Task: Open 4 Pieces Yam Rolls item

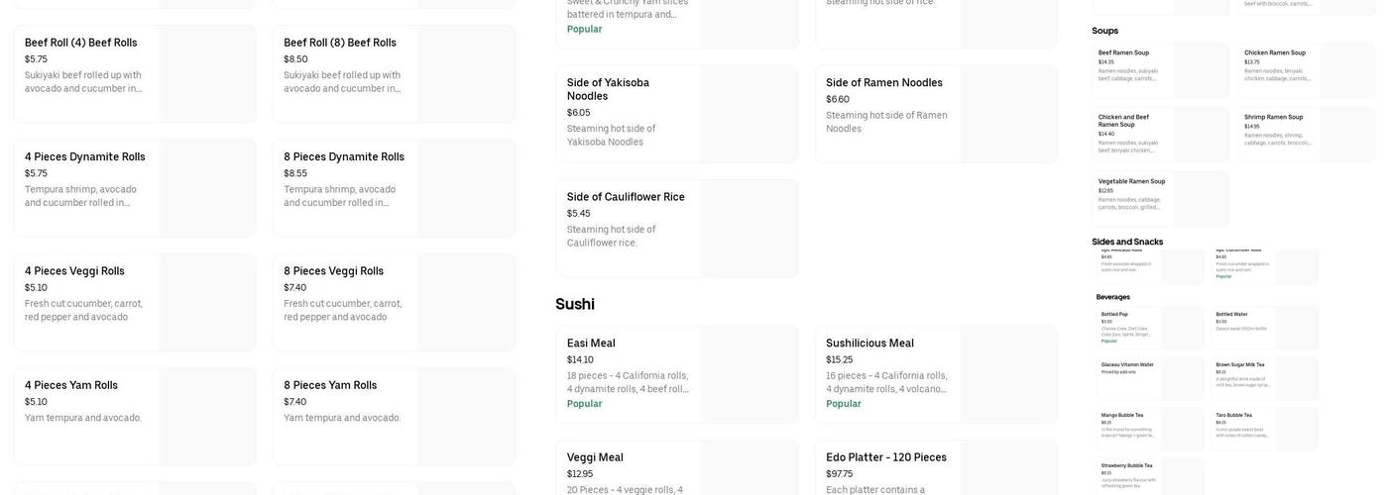Action: pos(135,416)
